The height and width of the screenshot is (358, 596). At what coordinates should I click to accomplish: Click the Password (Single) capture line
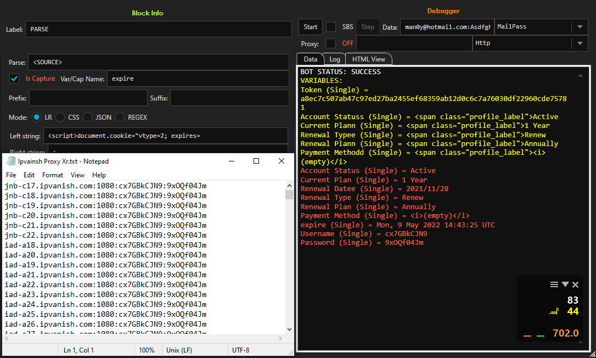(362, 242)
